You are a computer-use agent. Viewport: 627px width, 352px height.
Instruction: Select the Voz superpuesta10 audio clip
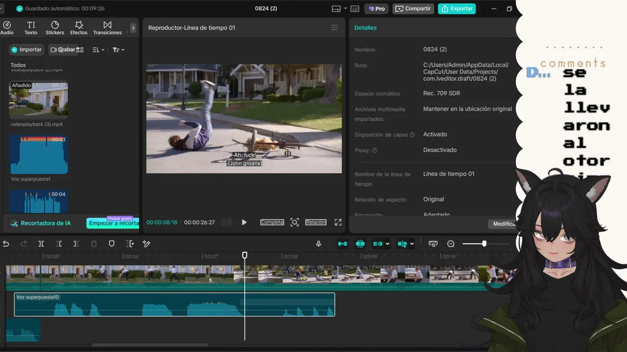tap(174, 304)
